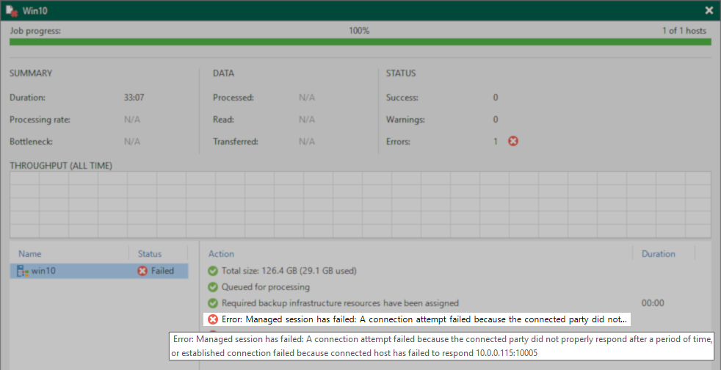
Task: Select the 'Error: Managed session has failed' row
Action: (417, 319)
